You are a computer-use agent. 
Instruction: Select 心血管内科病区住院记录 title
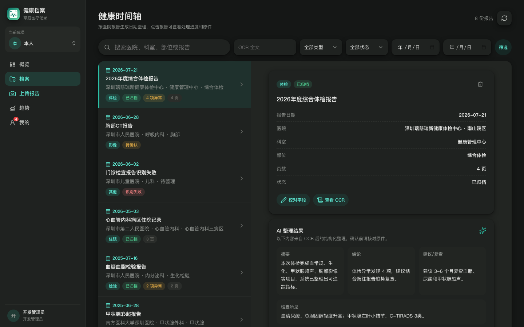click(134, 220)
